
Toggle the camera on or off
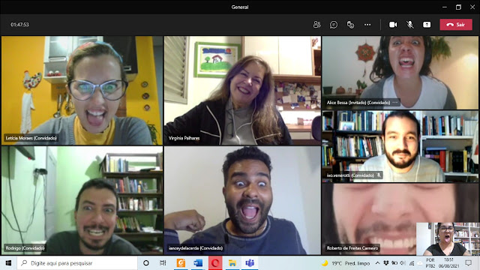[393, 25]
